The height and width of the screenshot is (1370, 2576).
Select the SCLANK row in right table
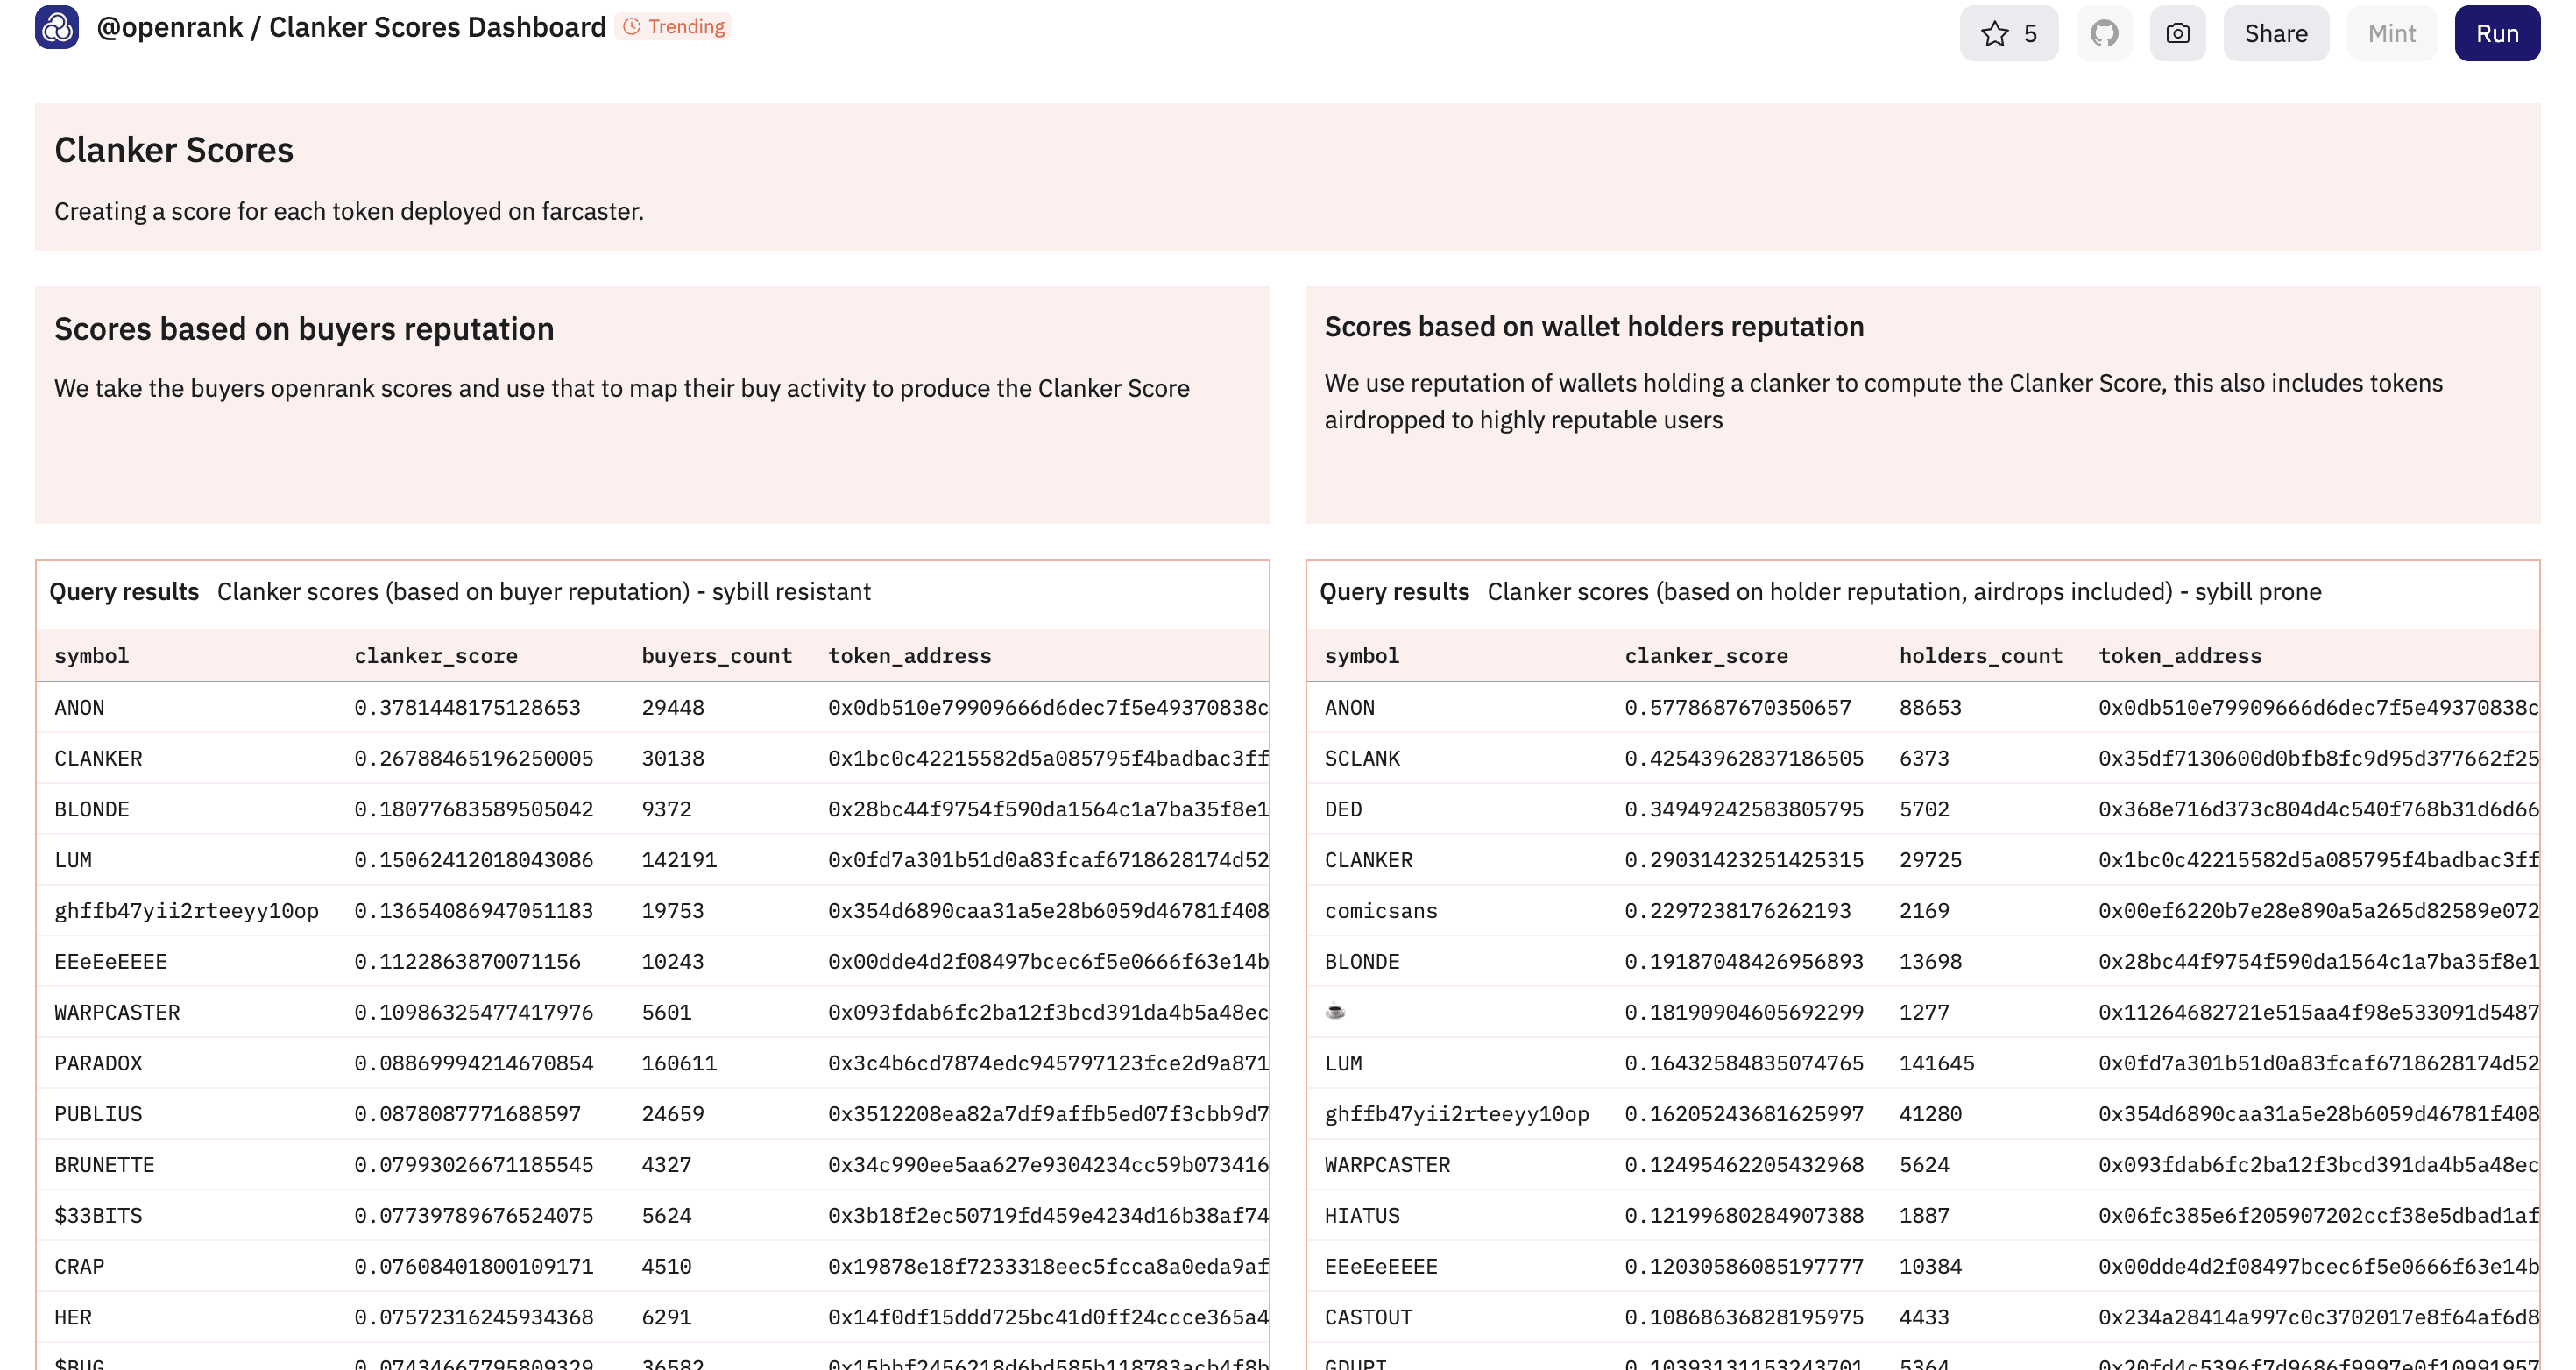pos(1361,759)
